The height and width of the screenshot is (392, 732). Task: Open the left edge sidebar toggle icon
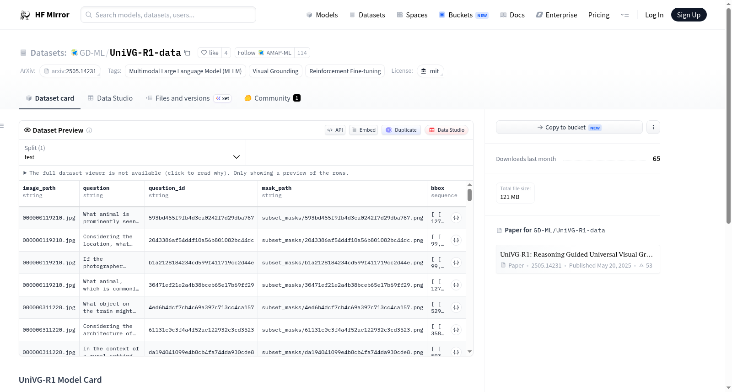2,126
